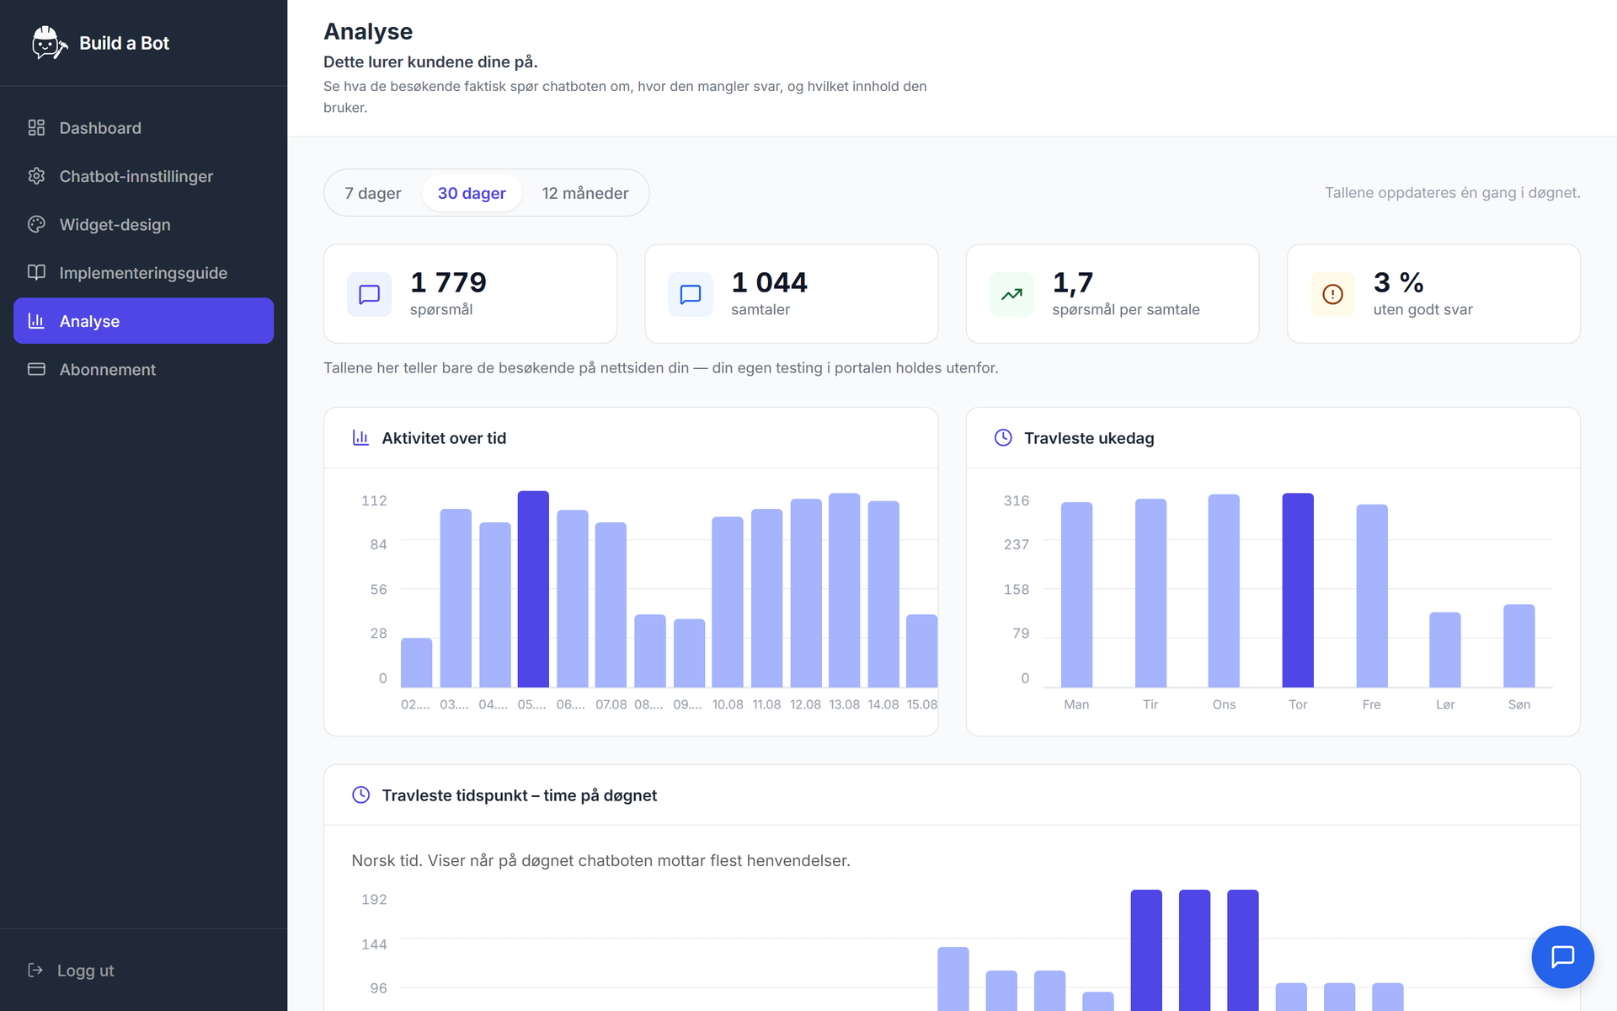Viewport: 1617px width, 1011px height.
Task: Click the 13.08 bar in Aktivitet chart
Action: pos(845,590)
